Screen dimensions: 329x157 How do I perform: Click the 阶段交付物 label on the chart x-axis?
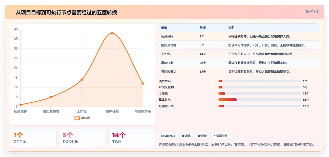pos(51,111)
